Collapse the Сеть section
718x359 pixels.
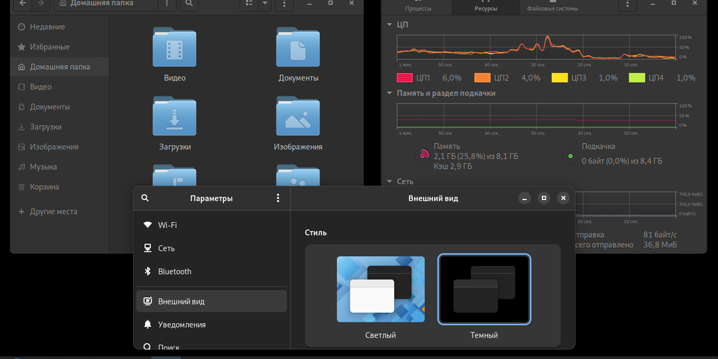tap(389, 181)
